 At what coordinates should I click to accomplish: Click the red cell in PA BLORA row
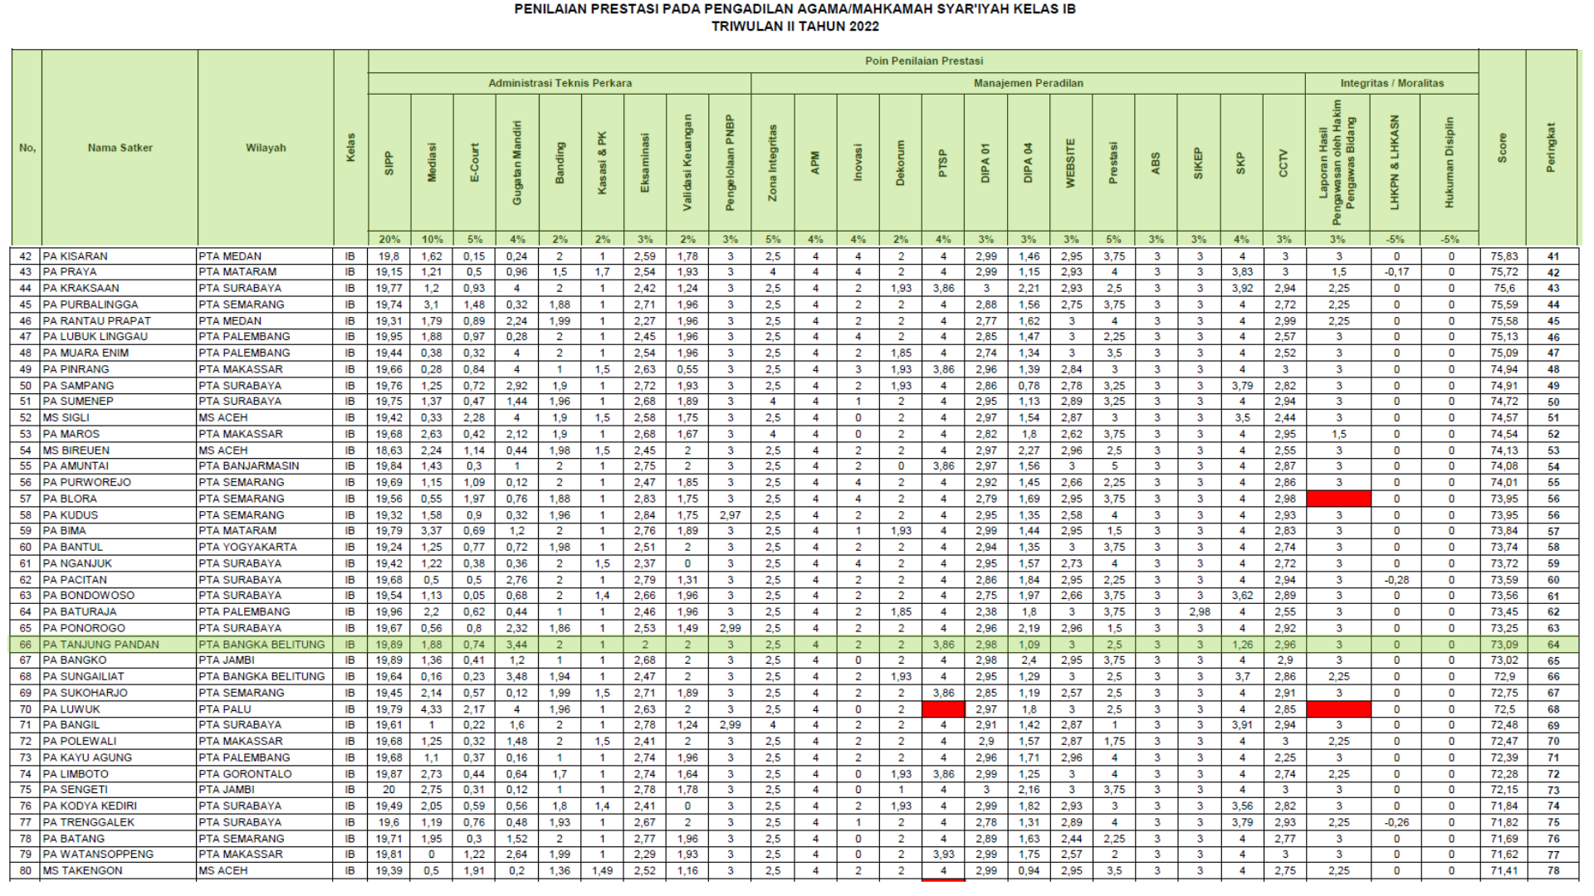coord(1338,499)
